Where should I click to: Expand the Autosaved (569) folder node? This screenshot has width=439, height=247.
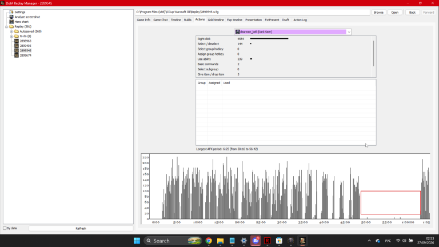(11, 31)
